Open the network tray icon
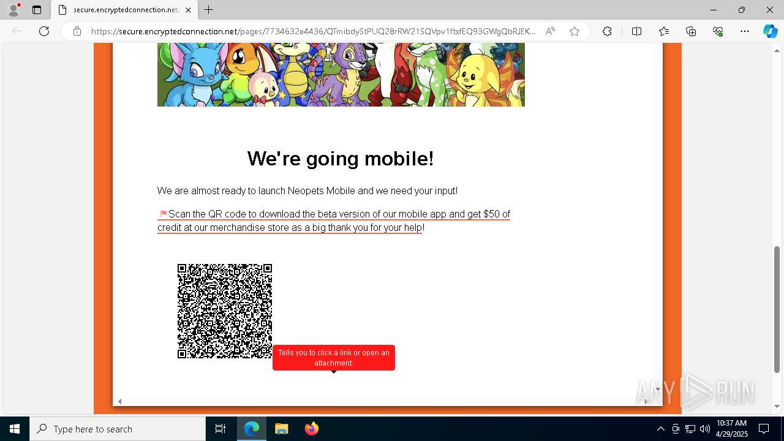Viewport: 784px width, 441px height. (x=690, y=429)
